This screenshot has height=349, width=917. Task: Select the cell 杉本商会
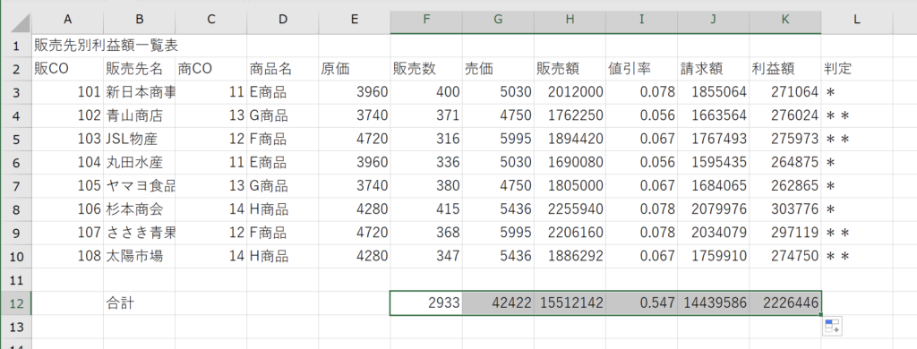coord(139,209)
